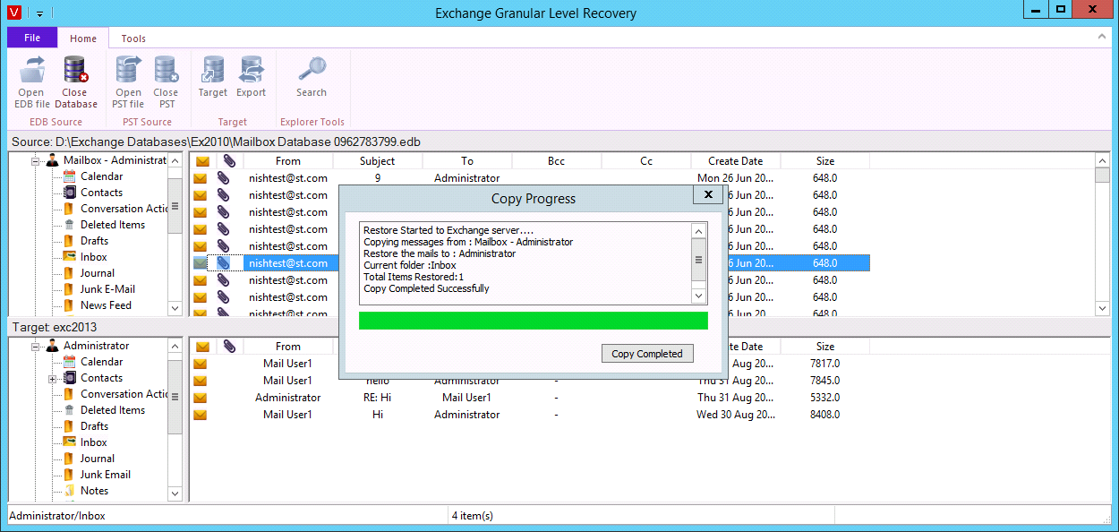Click envelope icon of Source row with subject 9

(x=201, y=178)
